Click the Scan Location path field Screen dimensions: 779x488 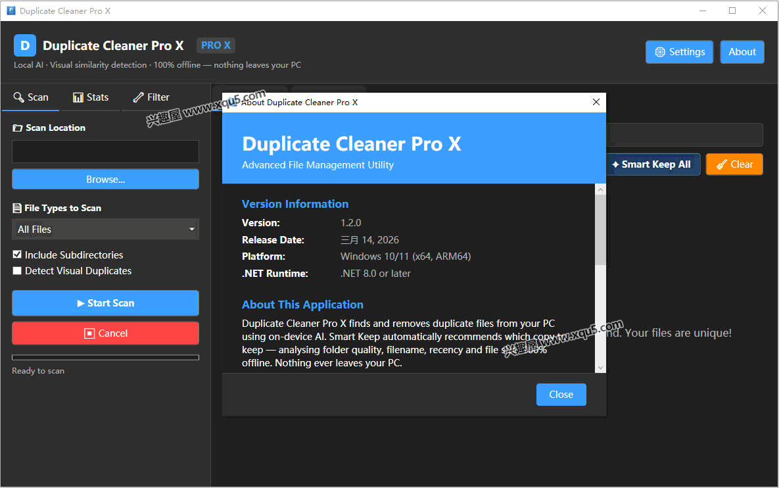(x=105, y=151)
